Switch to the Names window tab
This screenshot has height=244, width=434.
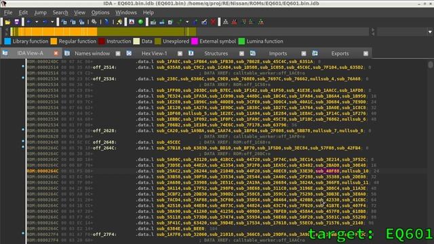pyautogui.click(x=92, y=54)
